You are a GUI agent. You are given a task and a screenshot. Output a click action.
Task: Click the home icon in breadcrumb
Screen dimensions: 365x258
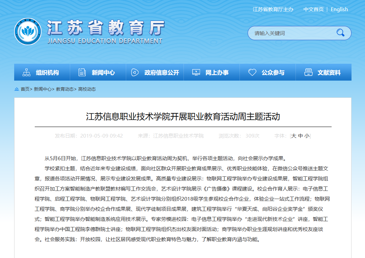click(x=17, y=89)
